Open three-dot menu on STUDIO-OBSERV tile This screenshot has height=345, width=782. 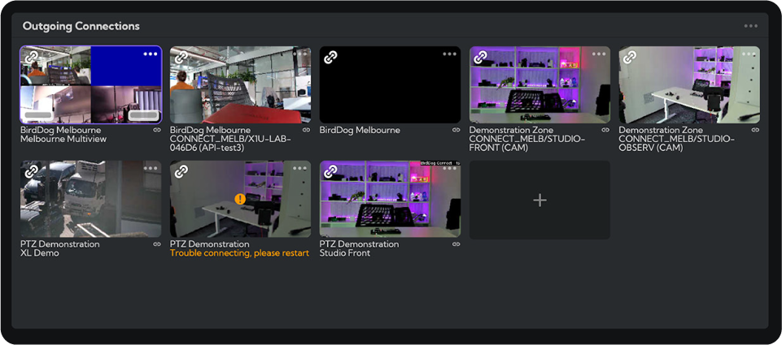point(749,54)
